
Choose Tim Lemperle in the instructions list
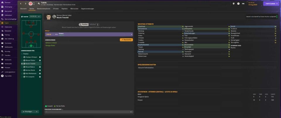(22, 77)
